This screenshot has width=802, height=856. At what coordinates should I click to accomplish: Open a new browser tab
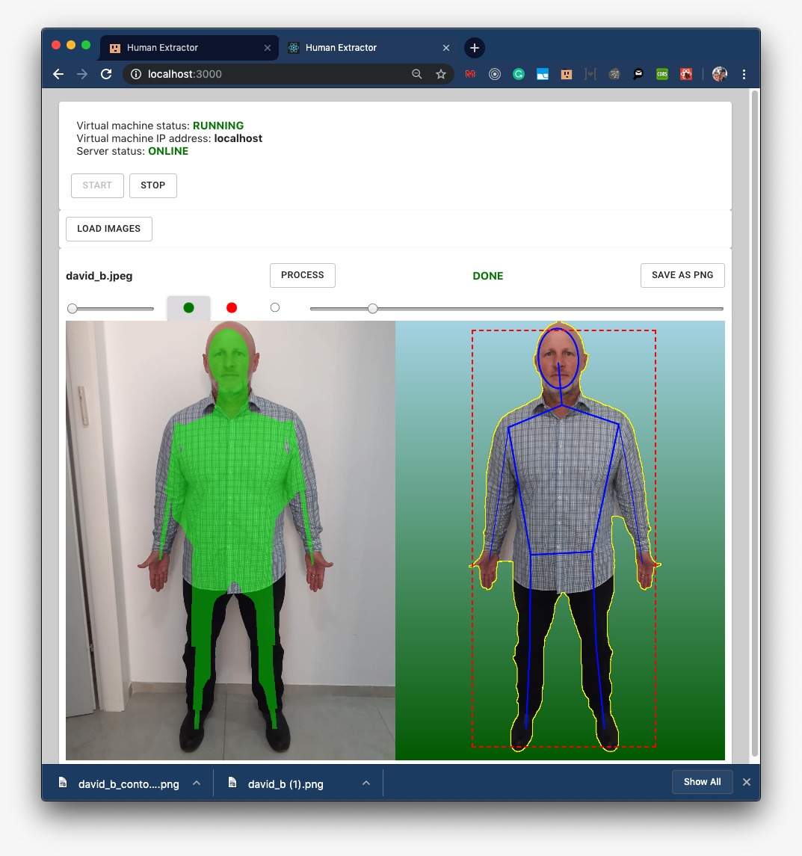(x=475, y=48)
